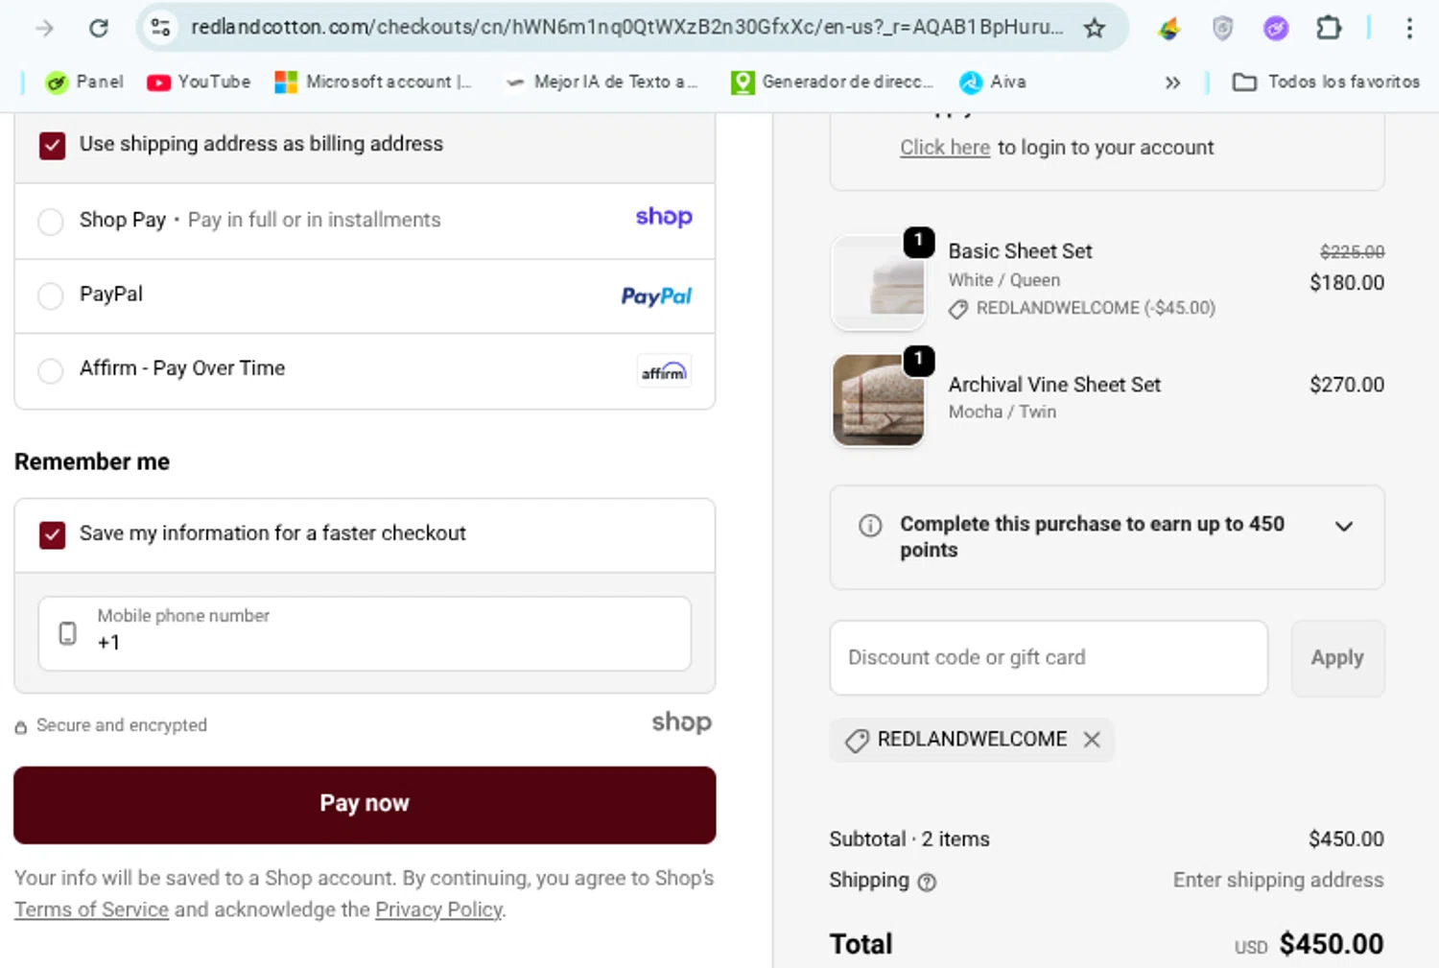Focus the Discount code or gift card field
This screenshot has width=1439, height=968.
pyautogui.click(x=1049, y=658)
